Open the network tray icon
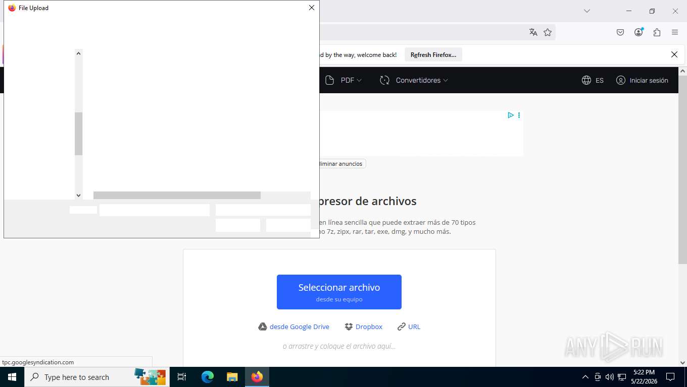This screenshot has width=687, height=387. [622, 377]
